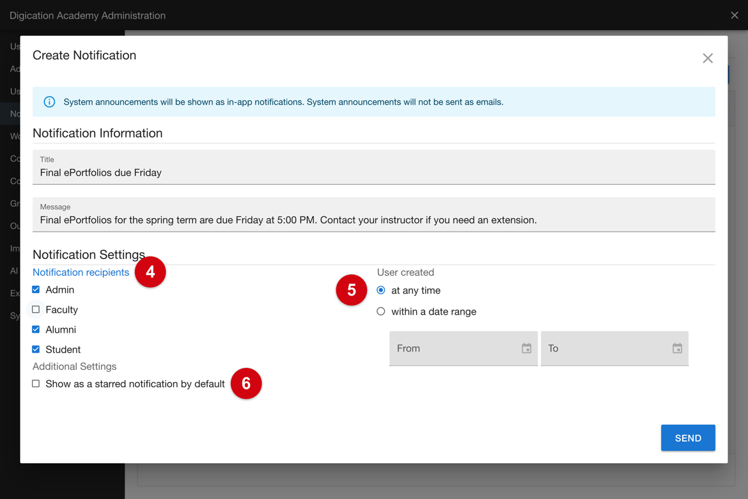The height and width of the screenshot is (499, 748).
Task: Click the User created label
Action: tap(405, 272)
